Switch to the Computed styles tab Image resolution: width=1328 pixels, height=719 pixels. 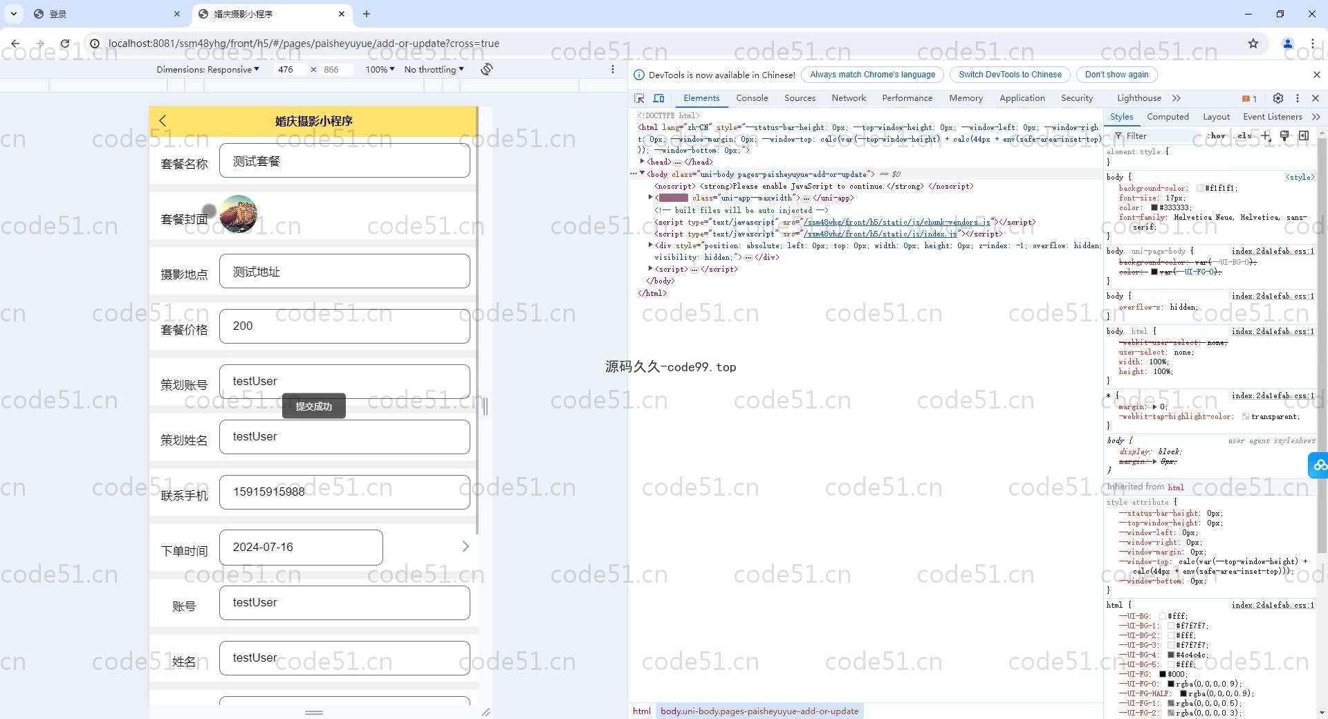1168,117
